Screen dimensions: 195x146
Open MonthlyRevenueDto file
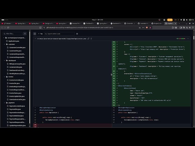coord(17,74)
